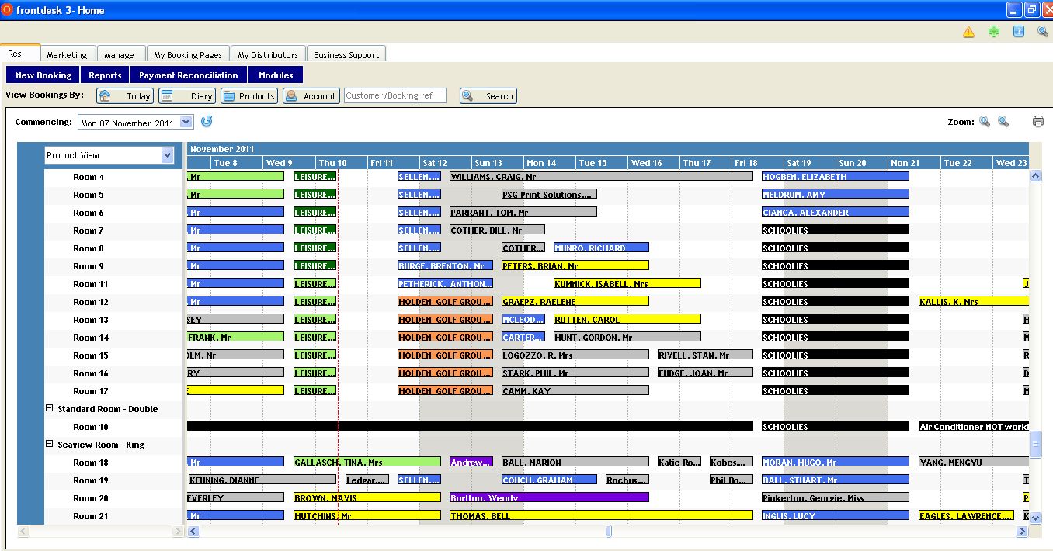The width and height of the screenshot is (1053, 551).
Task: Select the COTHER, BILL booking in Room 7
Action: 497,230
